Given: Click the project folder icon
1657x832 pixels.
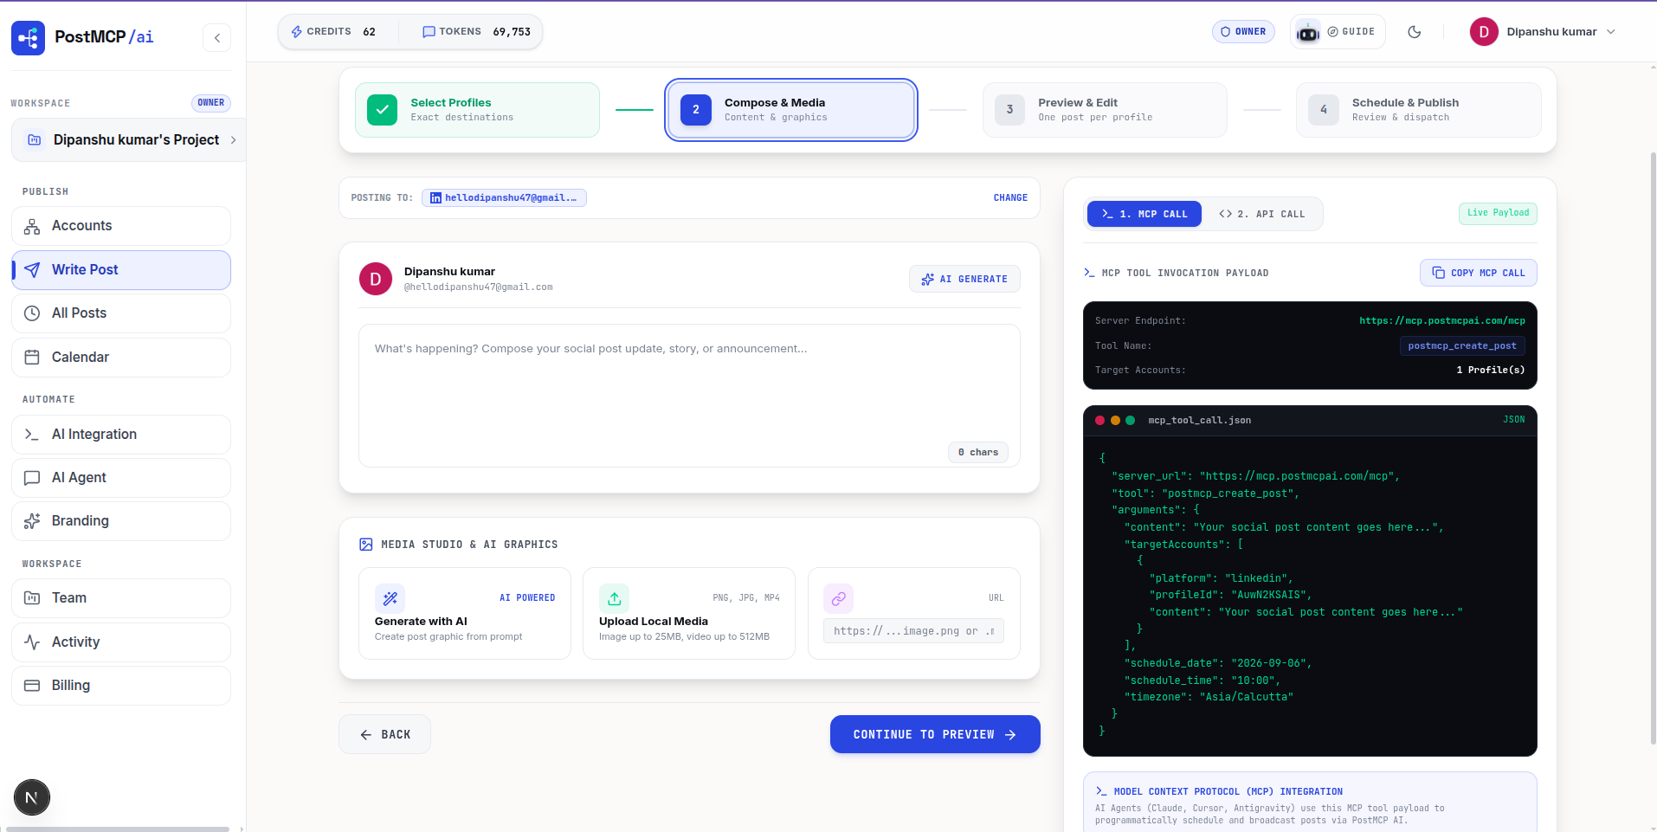Looking at the screenshot, I should tap(35, 140).
